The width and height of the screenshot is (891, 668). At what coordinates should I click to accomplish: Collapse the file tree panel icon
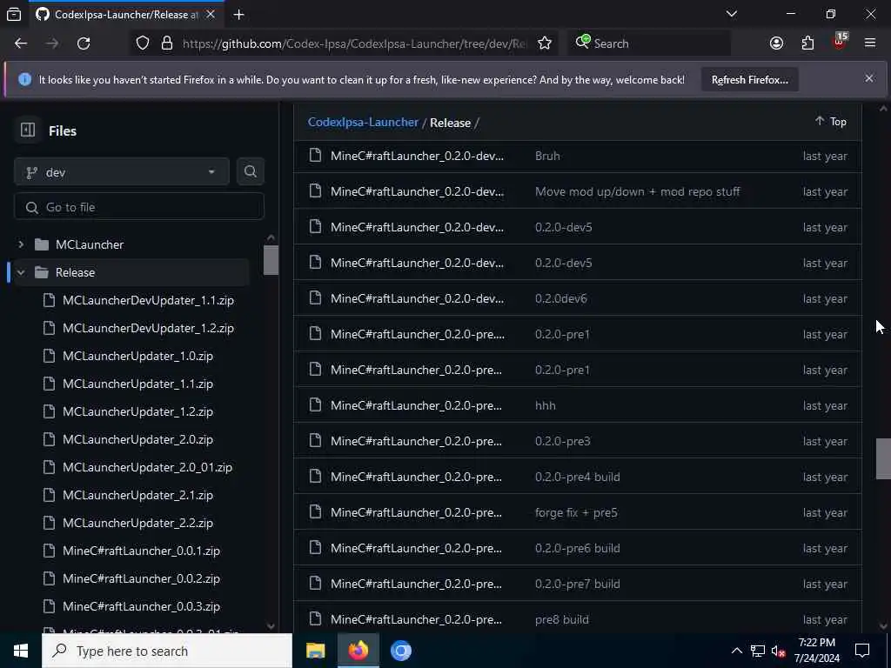[x=27, y=130]
